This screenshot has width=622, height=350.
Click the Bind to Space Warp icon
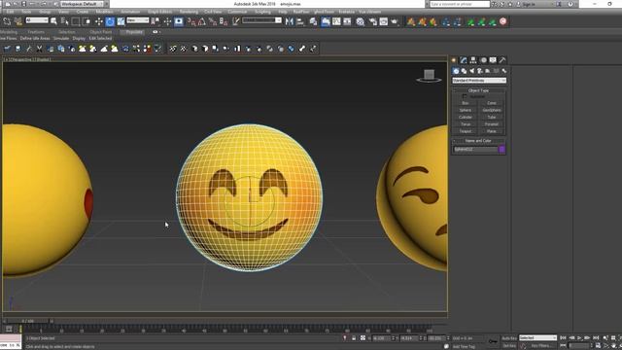coord(18,21)
